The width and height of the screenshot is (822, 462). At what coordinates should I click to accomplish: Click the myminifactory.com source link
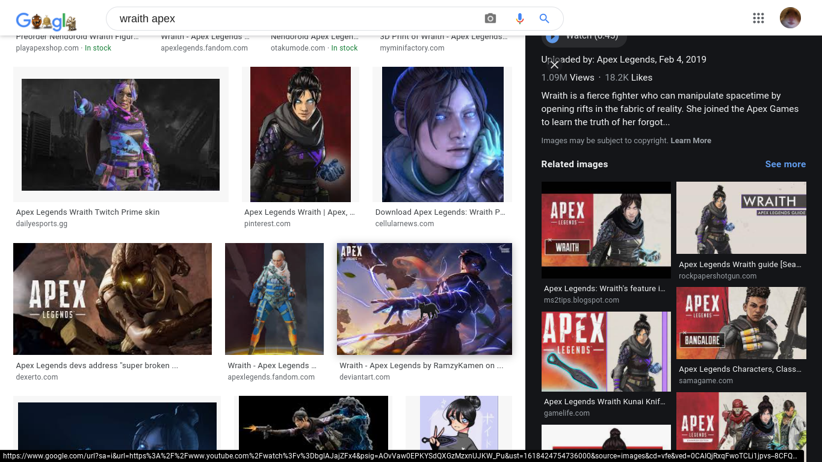(x=412, y=48)
